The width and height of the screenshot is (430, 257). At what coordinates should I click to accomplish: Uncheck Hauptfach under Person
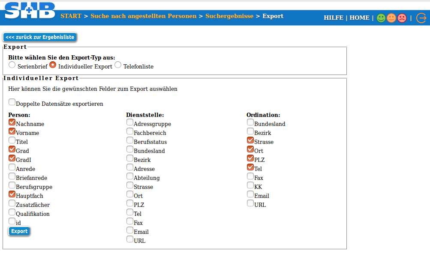[12, 194]
